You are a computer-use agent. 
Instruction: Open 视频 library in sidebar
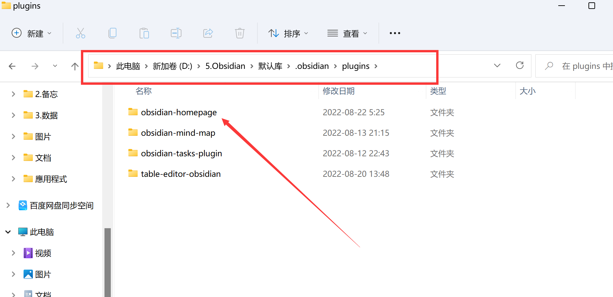pos(43,253)
